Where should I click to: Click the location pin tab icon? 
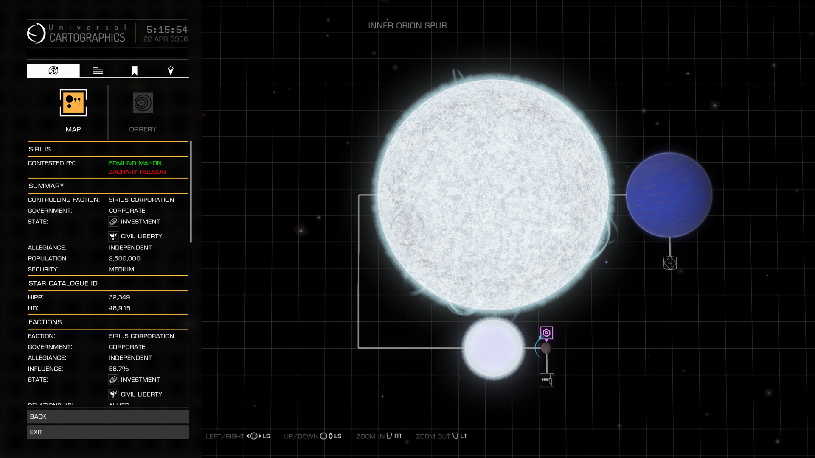pos(171,71)
